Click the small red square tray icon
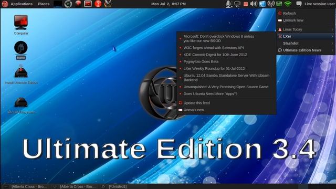 (x=246, y=4)
